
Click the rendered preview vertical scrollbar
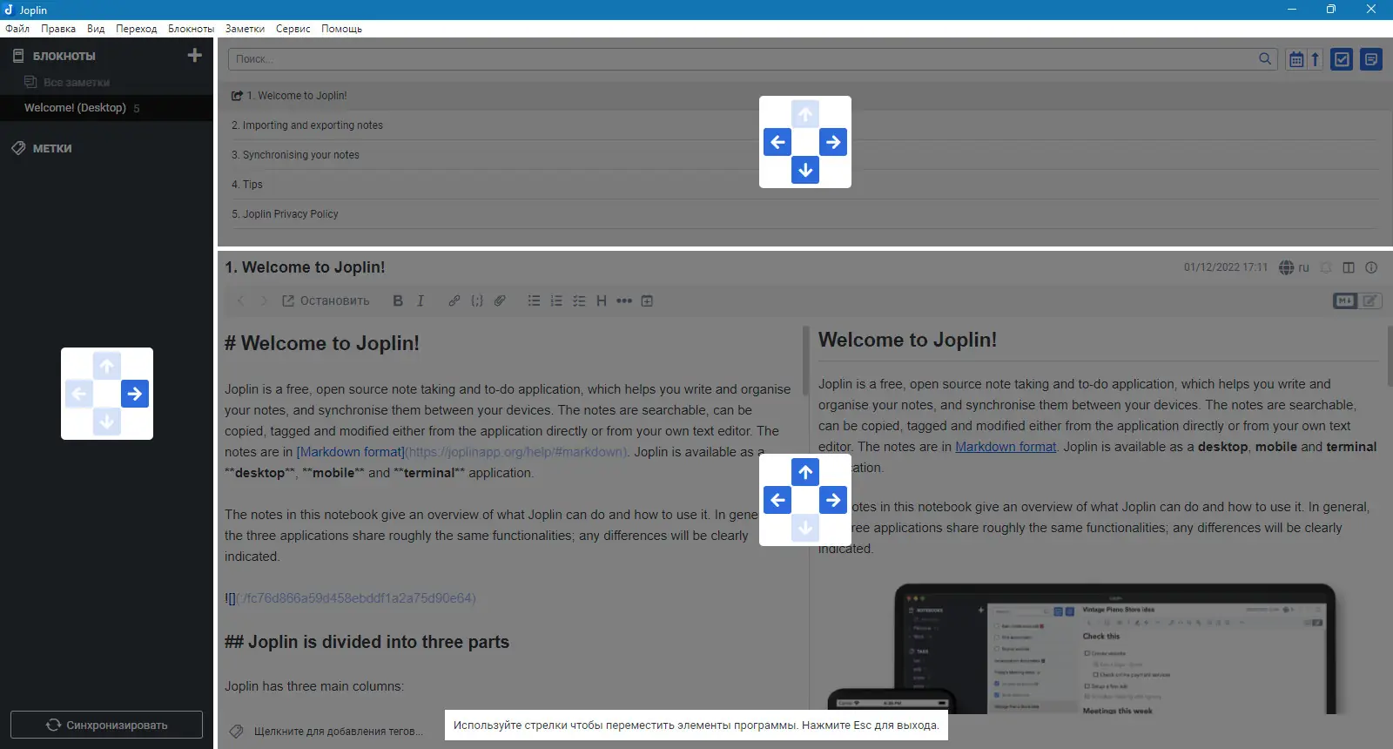[1390, 355]
